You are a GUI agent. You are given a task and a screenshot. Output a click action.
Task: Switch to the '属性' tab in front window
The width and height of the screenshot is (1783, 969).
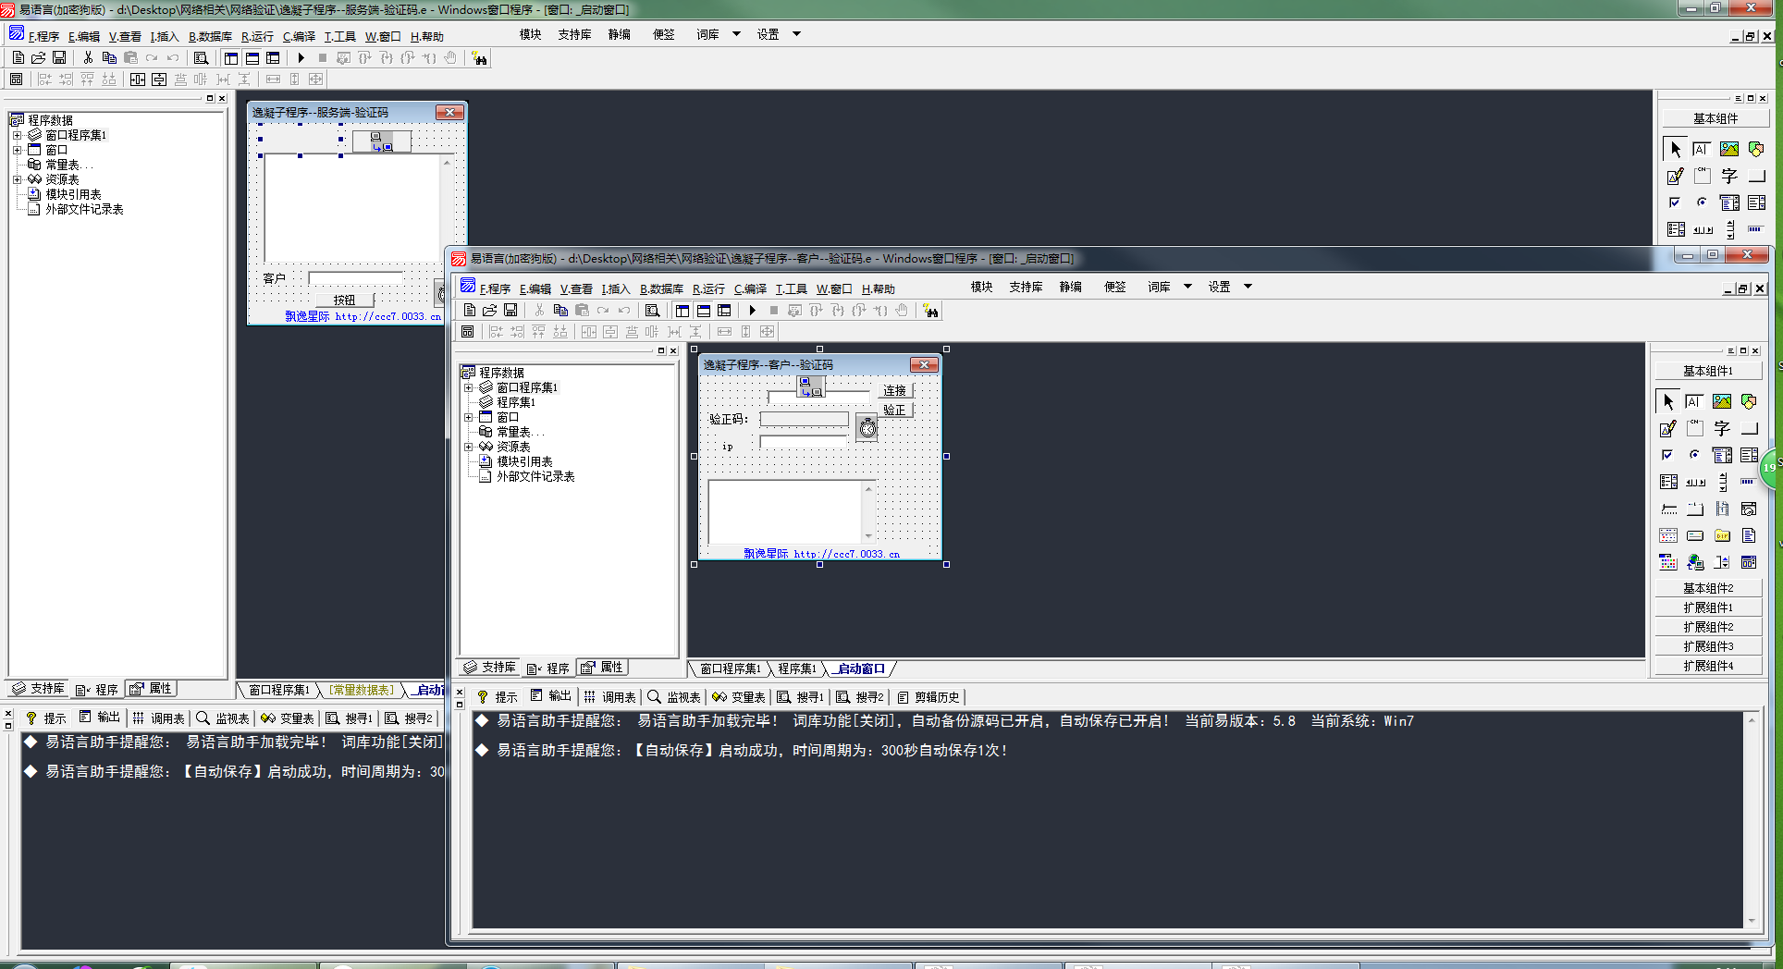click(x=603, y=668)
